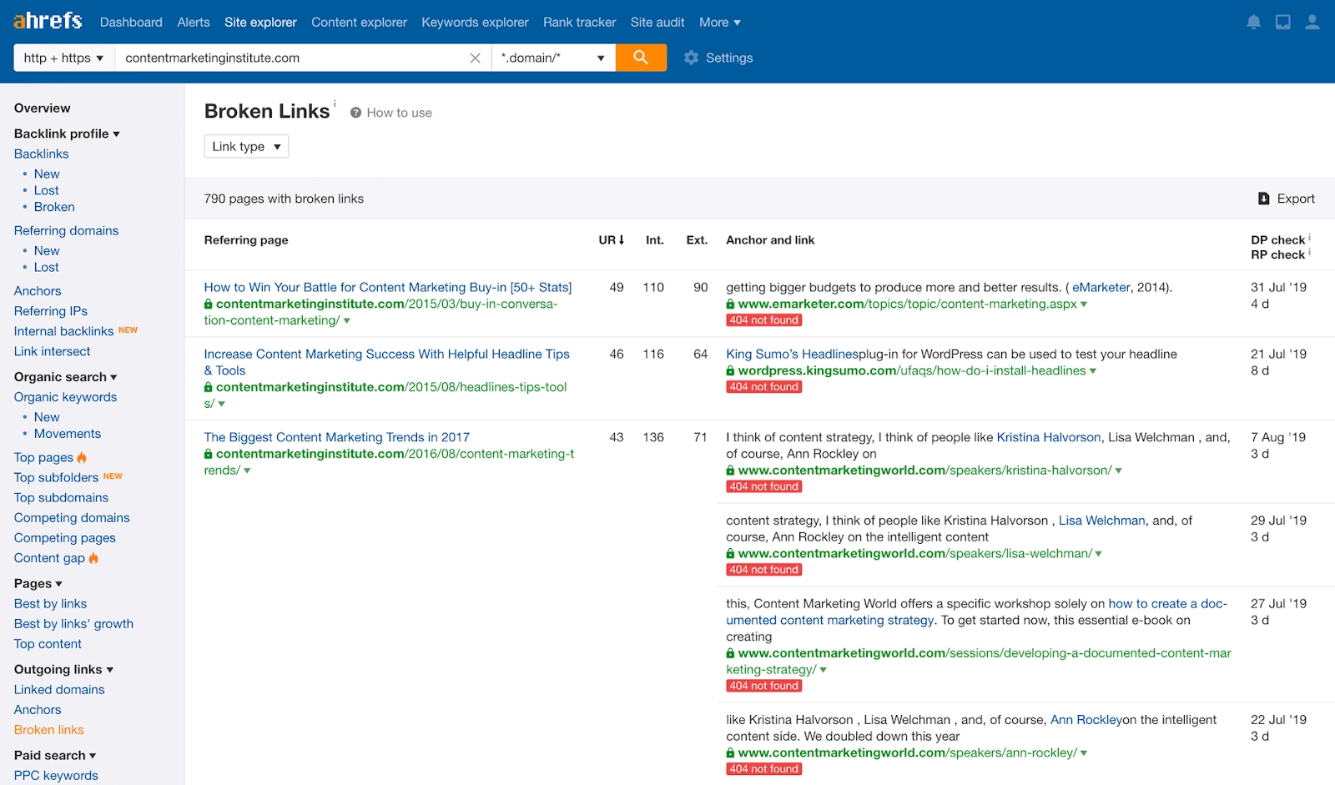Viewport: 1335px width, 785px height.
Task: Open the Settings gear icon
Action: coord(691,58)
